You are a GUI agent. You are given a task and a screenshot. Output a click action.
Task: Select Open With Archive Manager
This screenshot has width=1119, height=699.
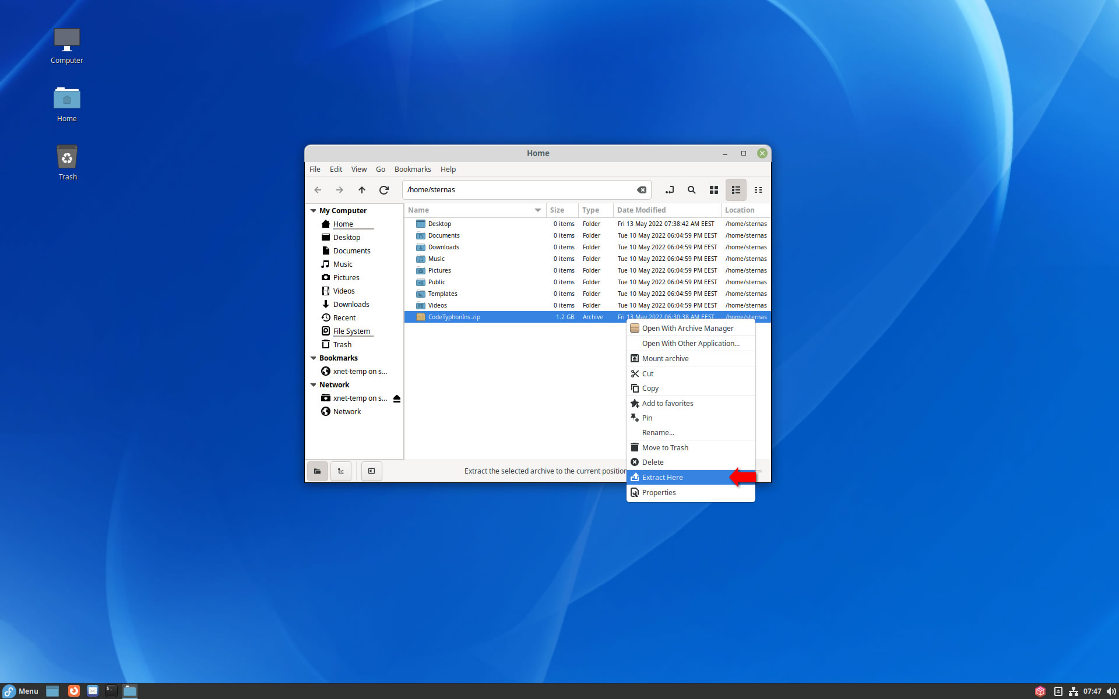pos(687,329)
